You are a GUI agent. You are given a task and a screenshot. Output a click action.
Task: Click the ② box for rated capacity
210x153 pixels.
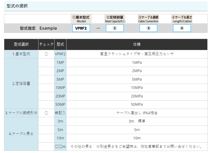click(115, 28)
